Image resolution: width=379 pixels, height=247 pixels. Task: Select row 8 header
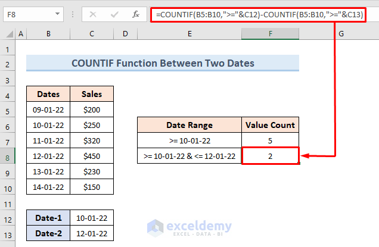point(8,156)
